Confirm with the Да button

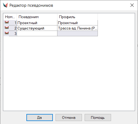click(40, 118)
